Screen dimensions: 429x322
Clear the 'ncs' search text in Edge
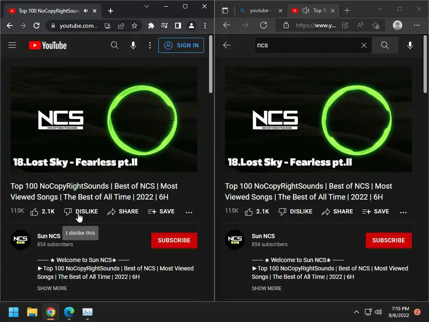tap(364, 45)
